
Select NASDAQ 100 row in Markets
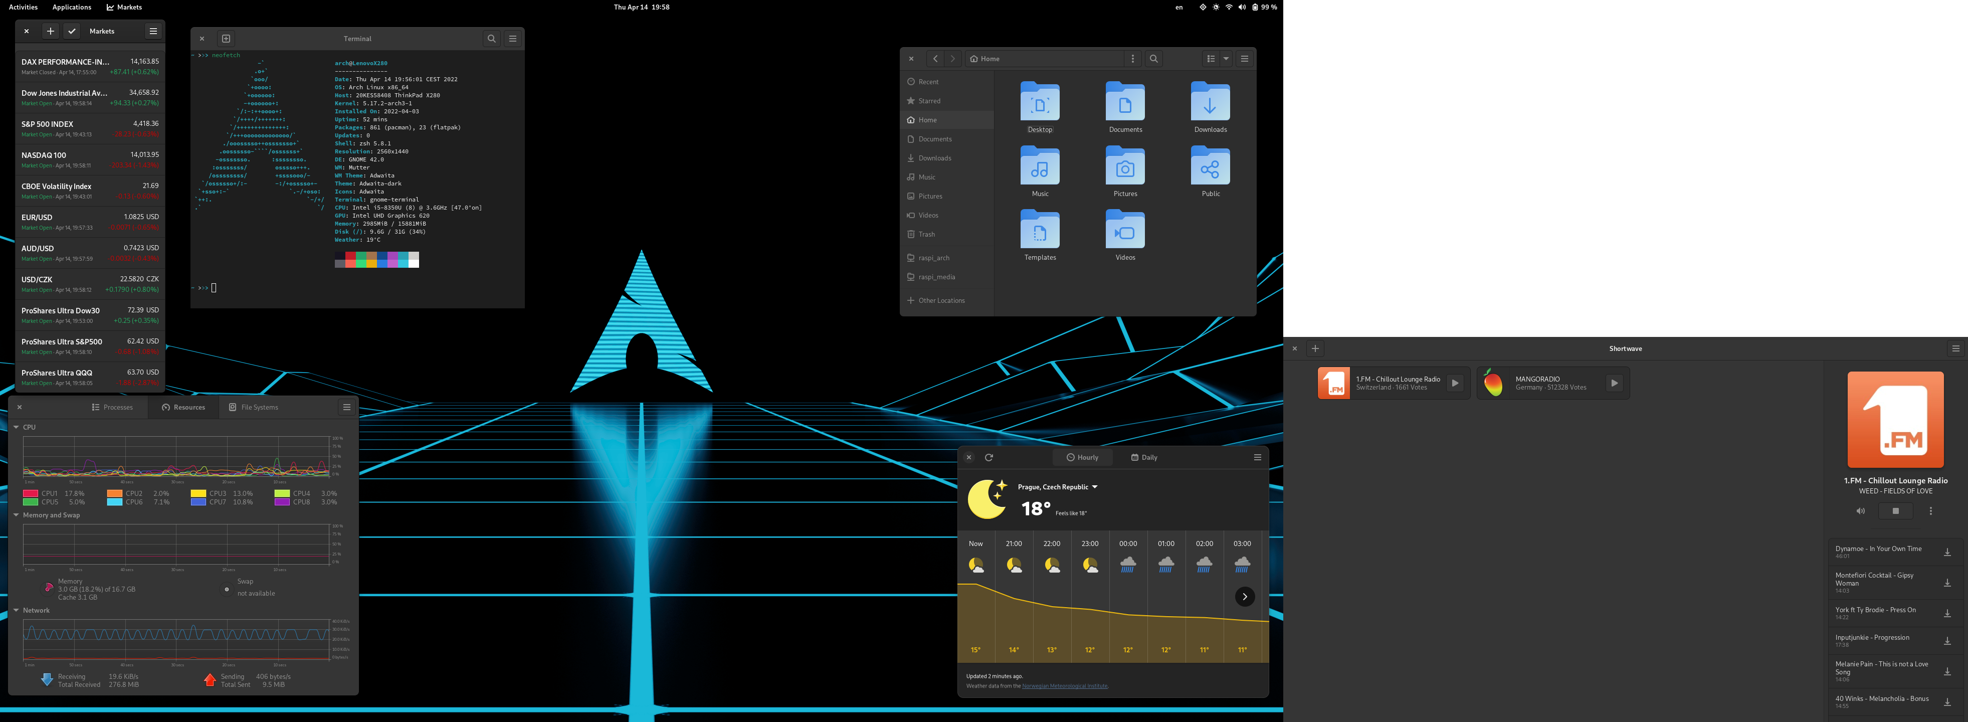coord(90,159)
